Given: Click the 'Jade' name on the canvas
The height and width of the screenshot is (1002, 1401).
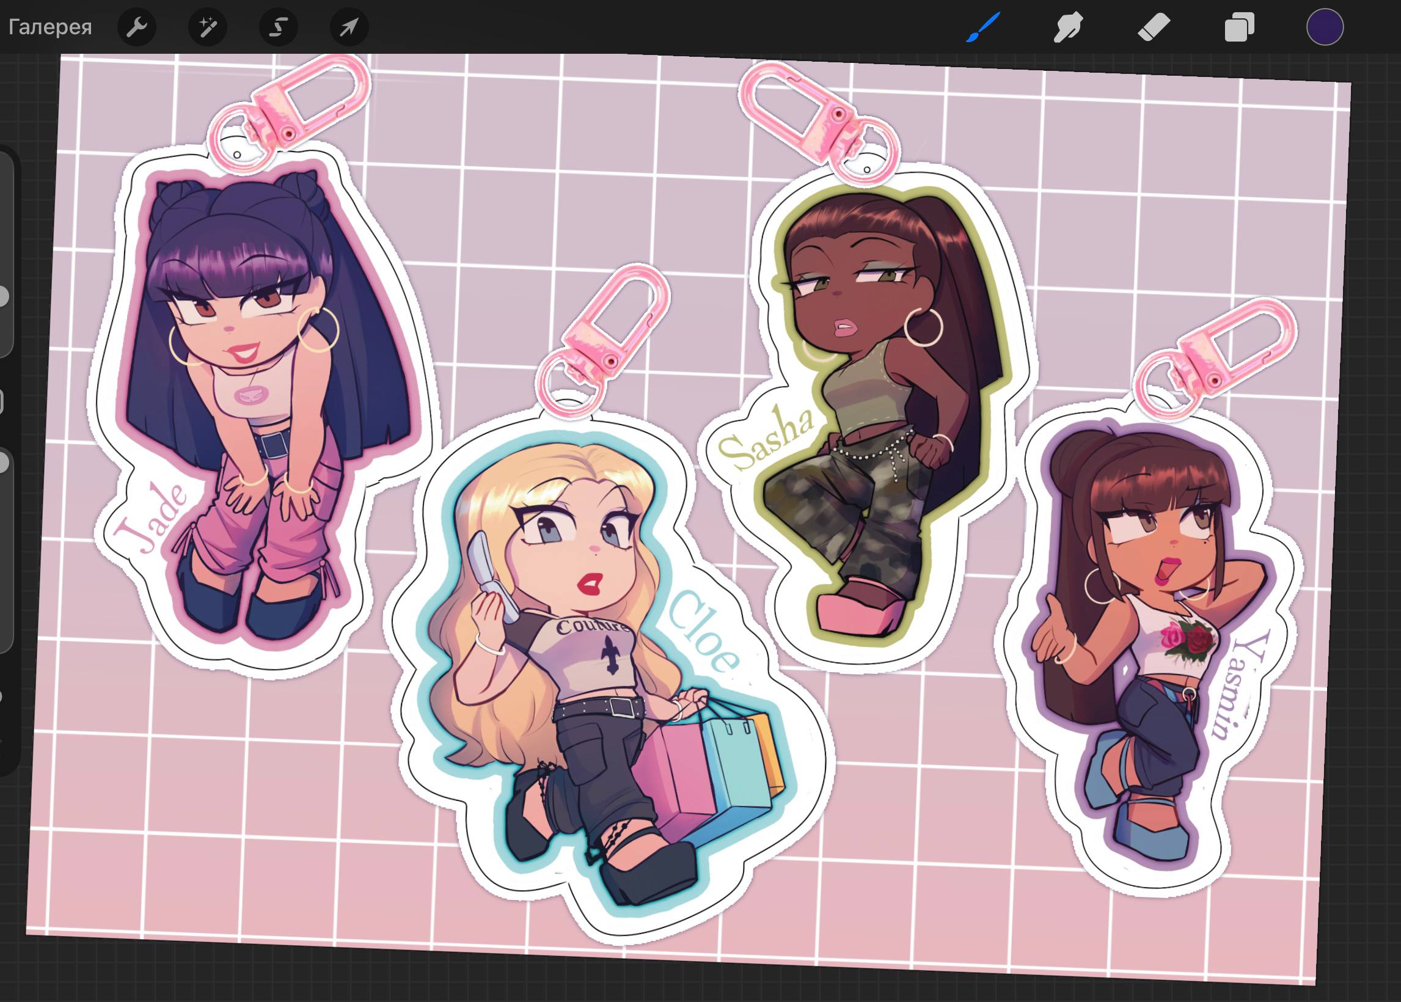Looking at the screenshot, I should (x=152, y=517).
